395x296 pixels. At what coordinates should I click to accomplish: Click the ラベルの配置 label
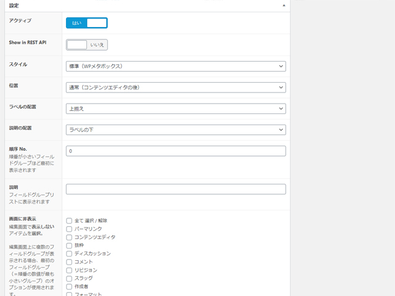pos(22,107)
